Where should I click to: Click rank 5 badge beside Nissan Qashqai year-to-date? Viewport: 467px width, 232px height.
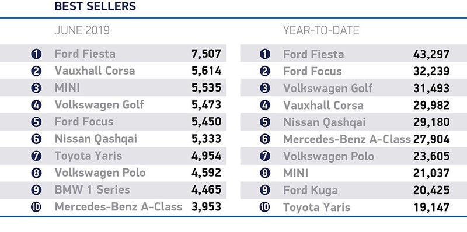pyautogui.click(x=265, y=122)
